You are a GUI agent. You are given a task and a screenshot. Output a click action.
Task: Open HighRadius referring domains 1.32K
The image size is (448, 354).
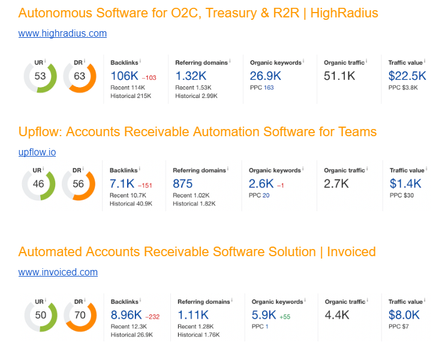191,76
